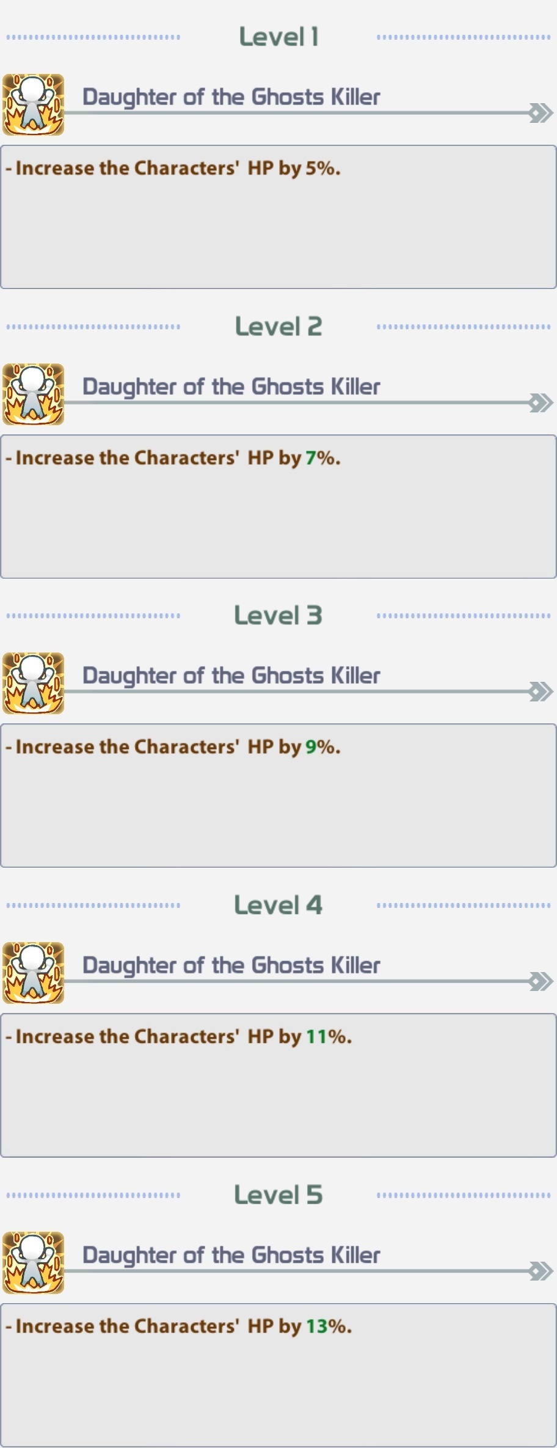
Task: Expand Level 4 skill double-chevron arrow
Action: point(541,981)
